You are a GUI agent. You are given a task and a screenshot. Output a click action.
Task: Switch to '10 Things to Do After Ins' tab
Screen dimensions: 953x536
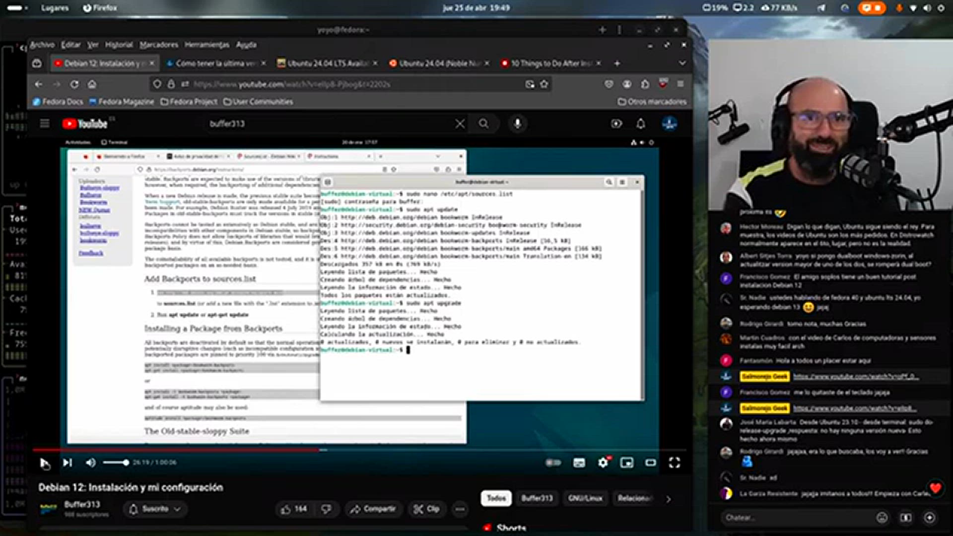click(550, 64)
